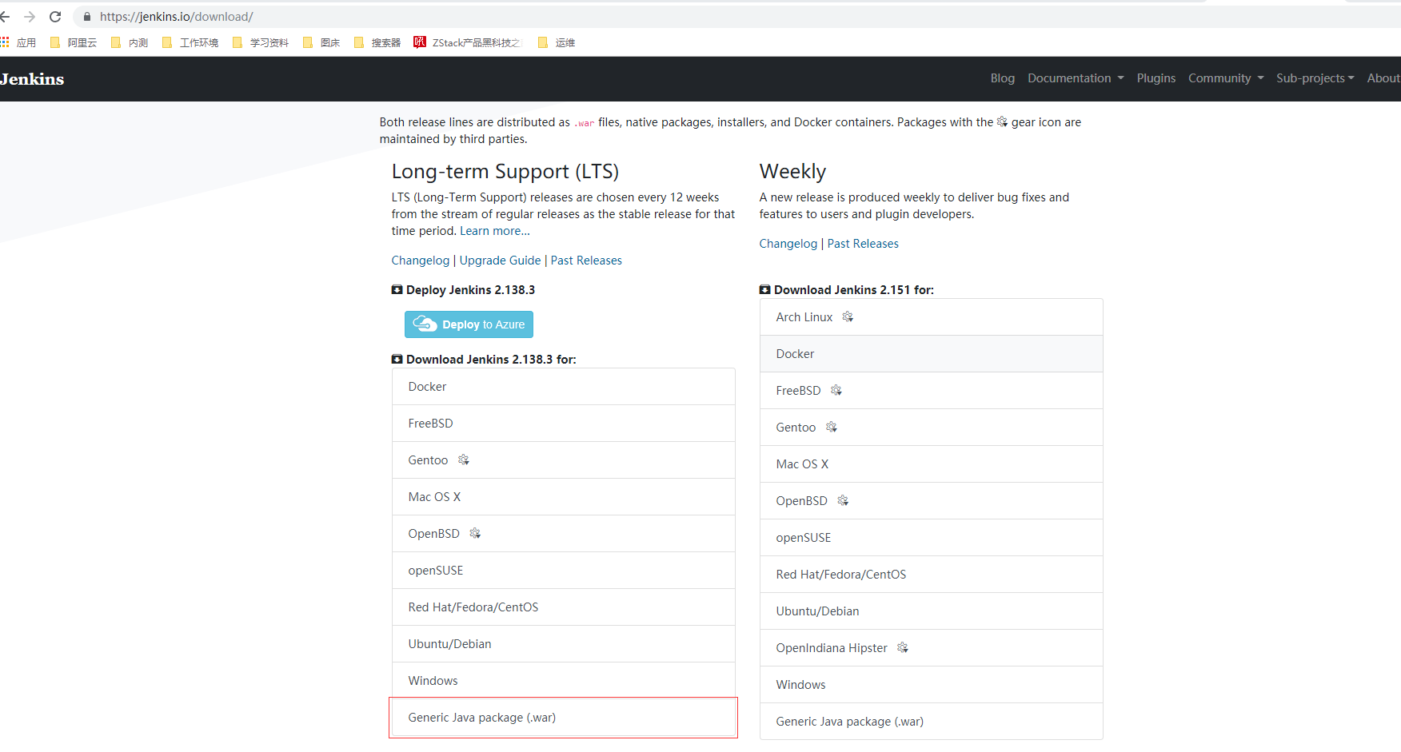1401x752 pixels.
Task: Follow the LTS Learn more link
Action: pos(495,231)
